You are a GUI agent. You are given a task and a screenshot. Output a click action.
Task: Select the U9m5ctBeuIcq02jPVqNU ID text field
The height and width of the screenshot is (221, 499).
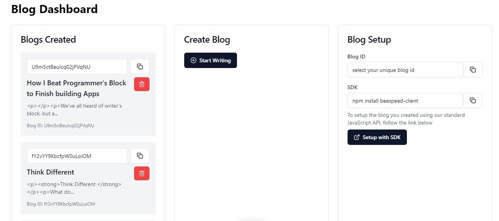pyautogui.click(x=77, y=66)
